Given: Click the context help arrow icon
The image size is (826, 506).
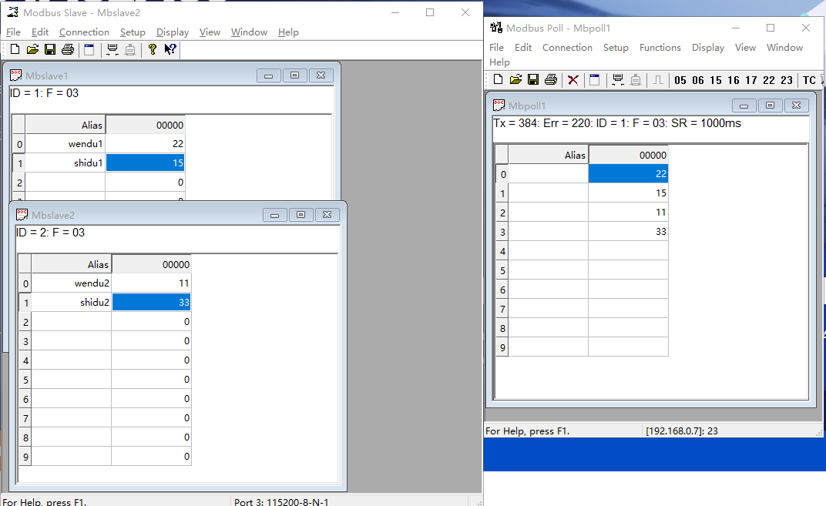Looking at the screenshot, I should pyautogui.click(x=170, y=50).
